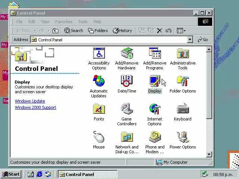Open Internet Options applet
The height and width of the screenshot is (179, 239).
tap(155, 114)
